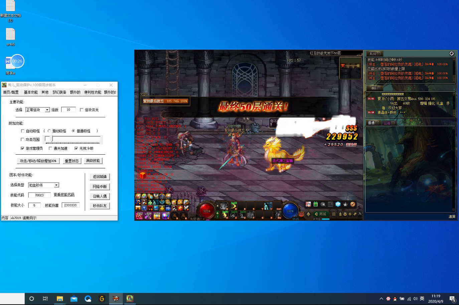
Task: Click the 商城 shop button in game
Action: tap(320, 214)
